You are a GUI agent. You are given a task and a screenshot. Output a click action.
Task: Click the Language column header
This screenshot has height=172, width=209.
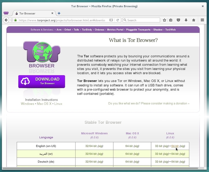point(46,137)
